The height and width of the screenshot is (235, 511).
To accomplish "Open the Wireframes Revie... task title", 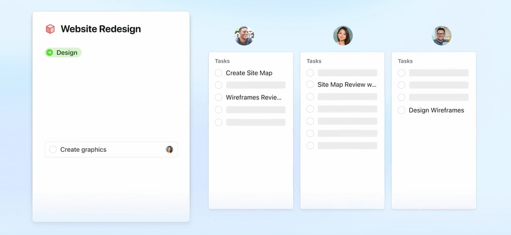I will (x=253, y=98).
